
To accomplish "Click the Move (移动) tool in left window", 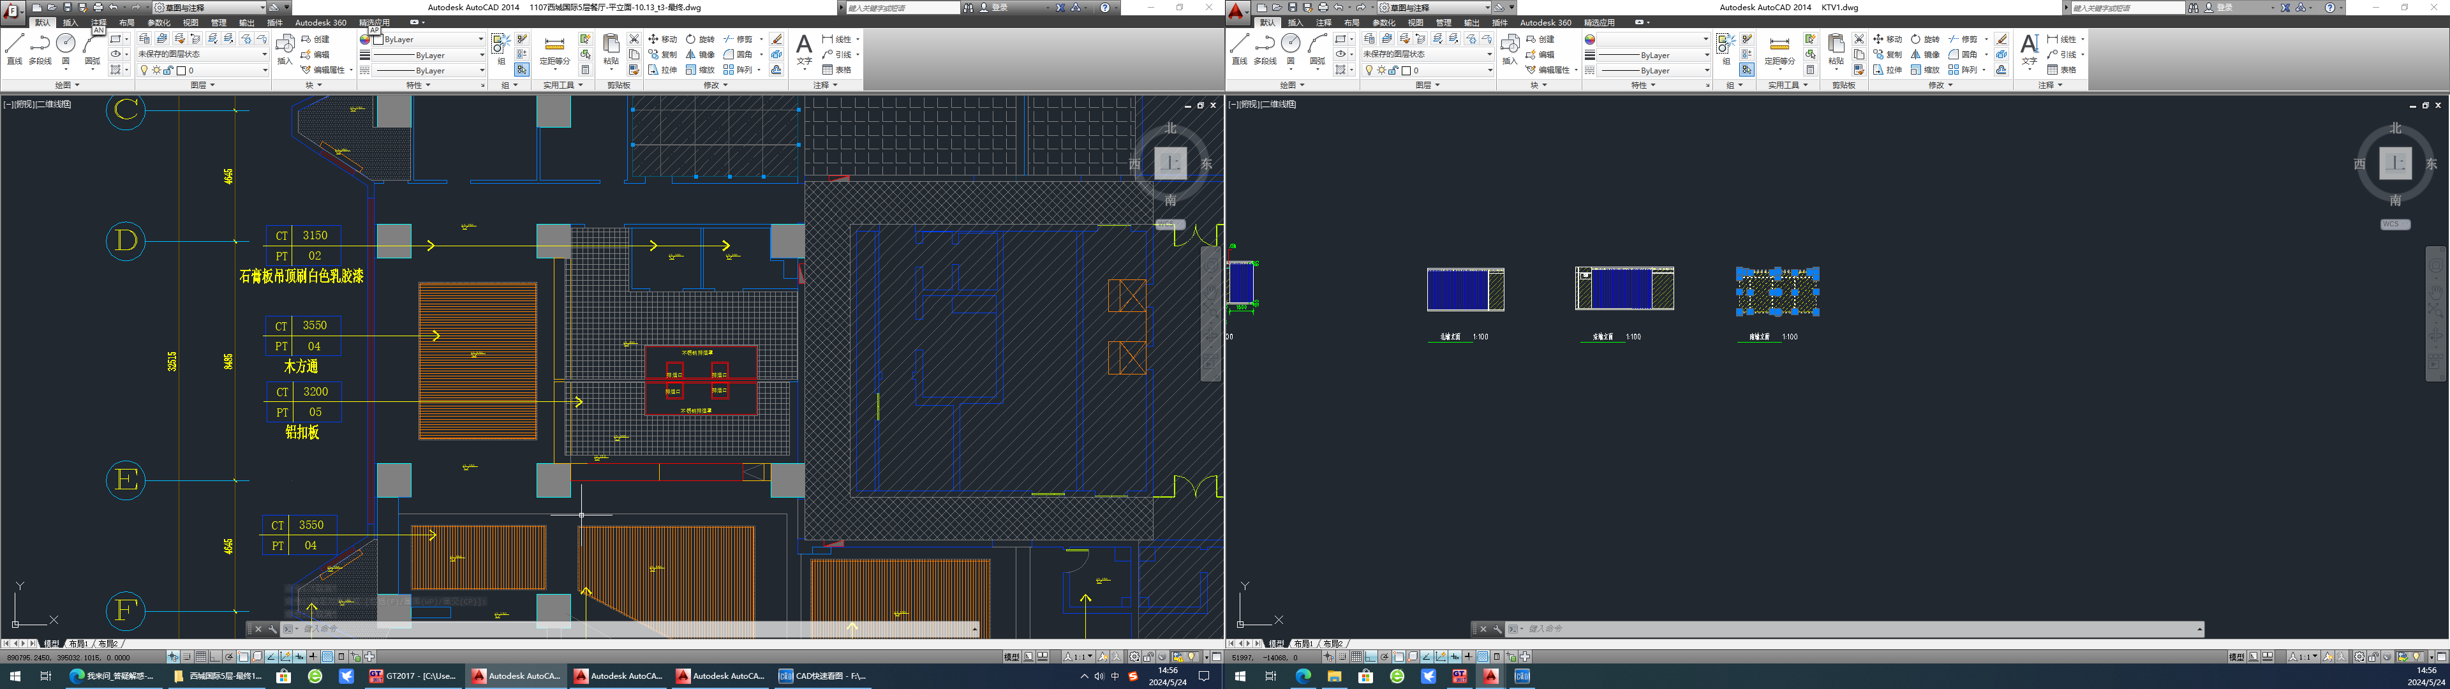I will pyautogui.click(x=663, y=39).
